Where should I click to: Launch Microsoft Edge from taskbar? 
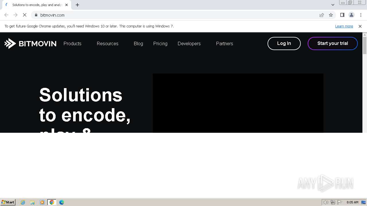(x=62, y=202)
